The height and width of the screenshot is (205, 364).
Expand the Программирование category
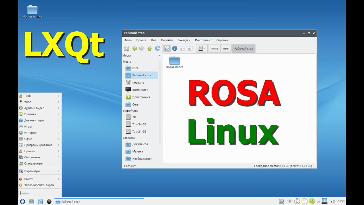pos(40,145)
